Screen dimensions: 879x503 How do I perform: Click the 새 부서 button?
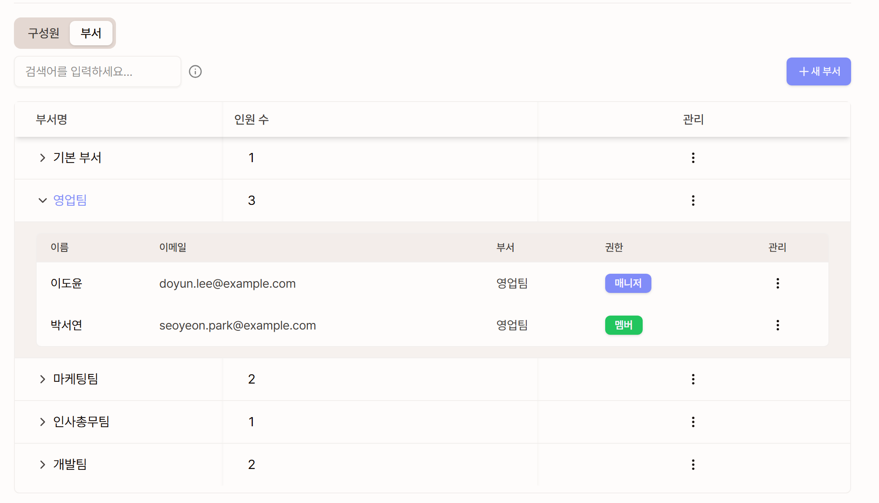click(x=818, y=71)
